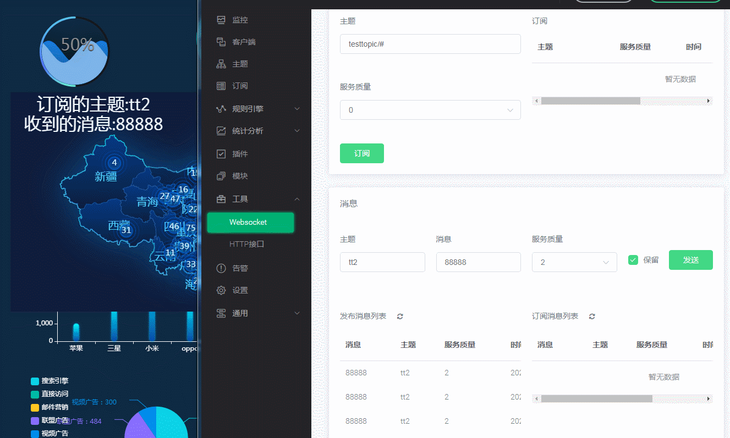730x438 pixels.
Task: Click the 西藏 map marker labeled 31
Action: click(x=127, y=230)
